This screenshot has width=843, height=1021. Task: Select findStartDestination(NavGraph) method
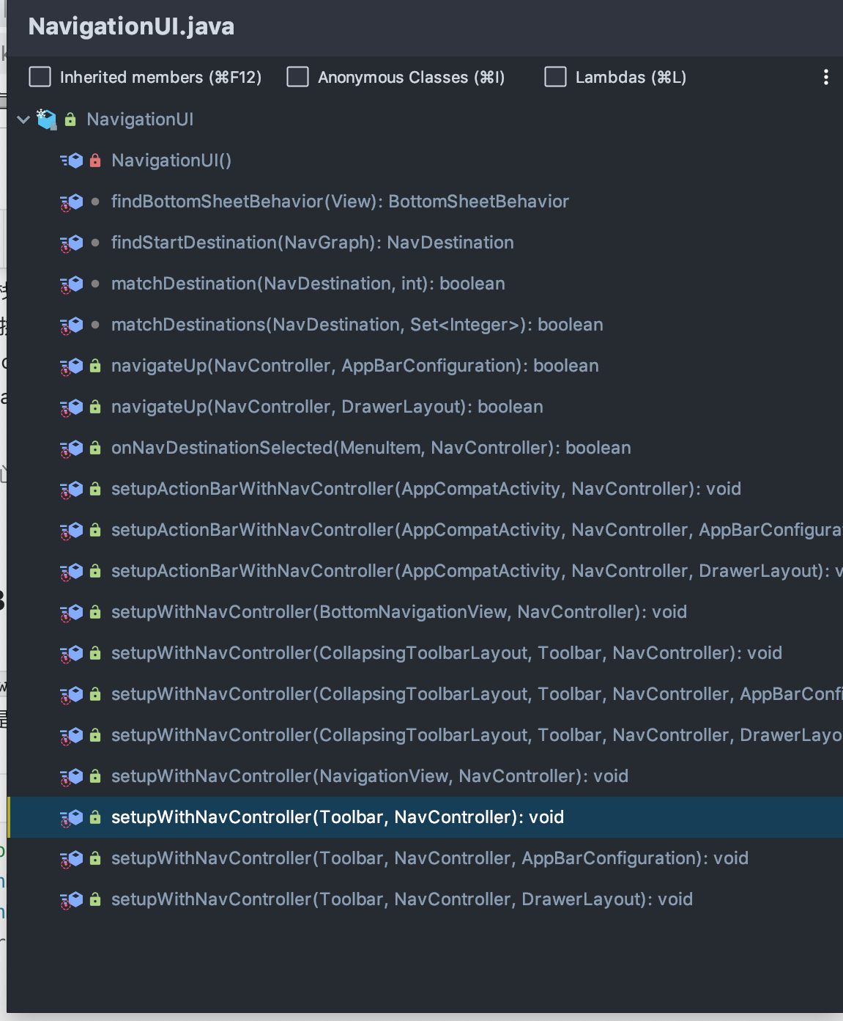coord(425,243)
